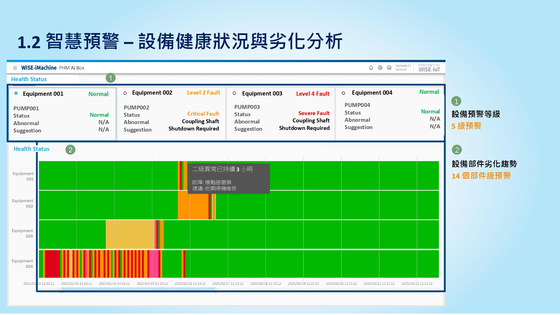Click the Level 4 Fault label
Viewport: 560px width, 315px height.
pos(313,94)
